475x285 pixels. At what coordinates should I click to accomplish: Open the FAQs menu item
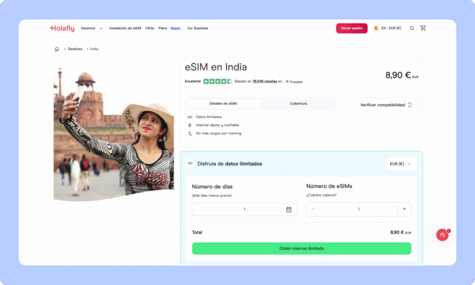coord(149,28)
